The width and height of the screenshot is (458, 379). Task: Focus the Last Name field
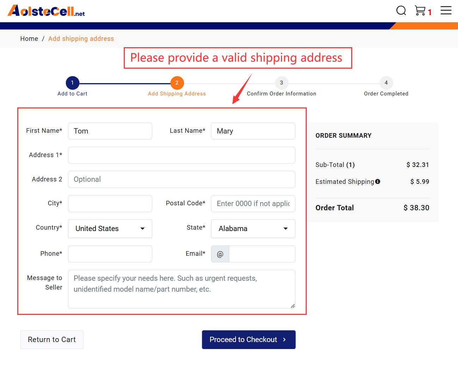tap(253, 131)
